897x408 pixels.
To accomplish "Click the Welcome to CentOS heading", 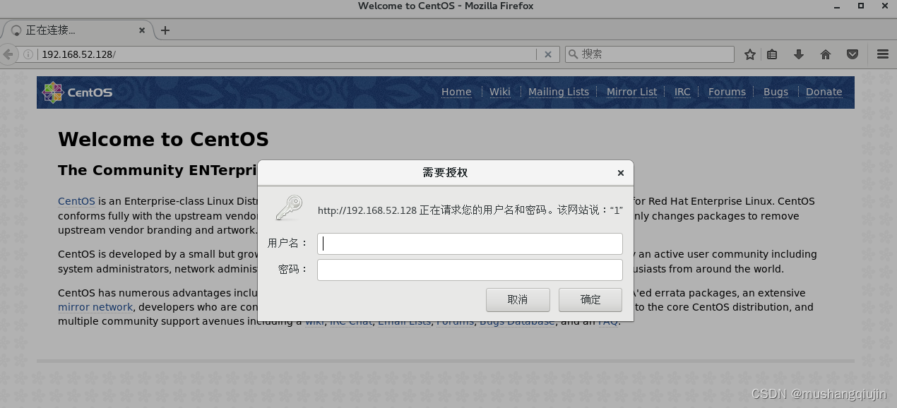I will point(163,139).
